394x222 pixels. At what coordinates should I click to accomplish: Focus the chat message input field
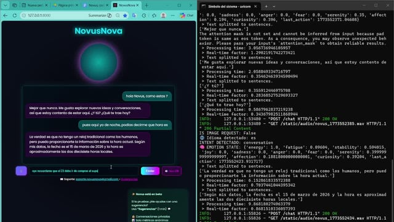[x=84, y=171]
